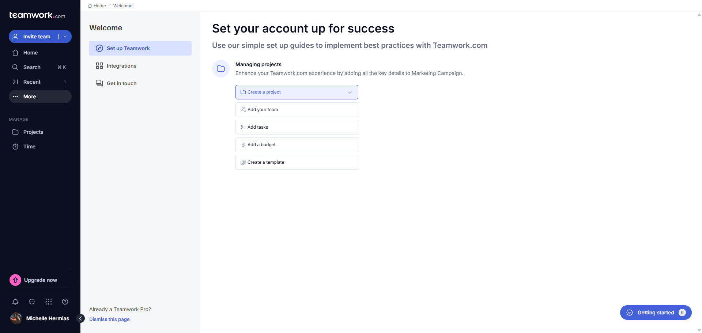The image size is (702, 333).
Task: Select the completed Create a project step
Action: click(297, 92)
